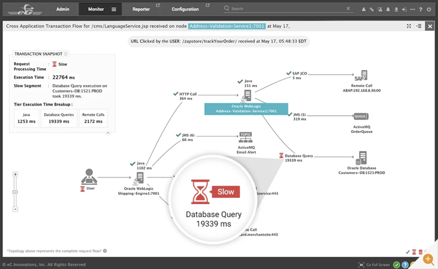Open the Admin tab

pyautogui.click(x=62, y=9)
